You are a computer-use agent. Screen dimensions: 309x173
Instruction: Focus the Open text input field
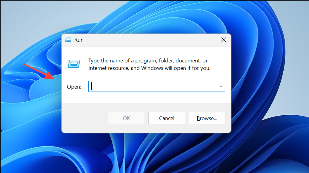[157, 86]
